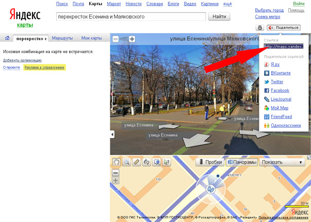Select the ruler distance tool

point(137,162)
